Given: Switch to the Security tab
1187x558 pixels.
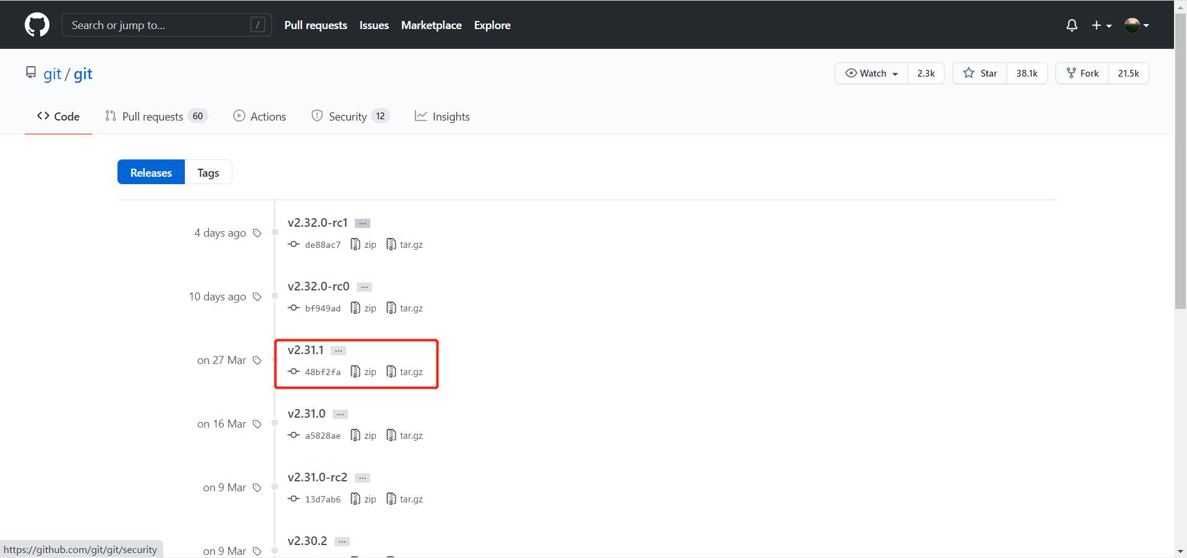Looking at the screenshot, I should (x=351, y=116).
